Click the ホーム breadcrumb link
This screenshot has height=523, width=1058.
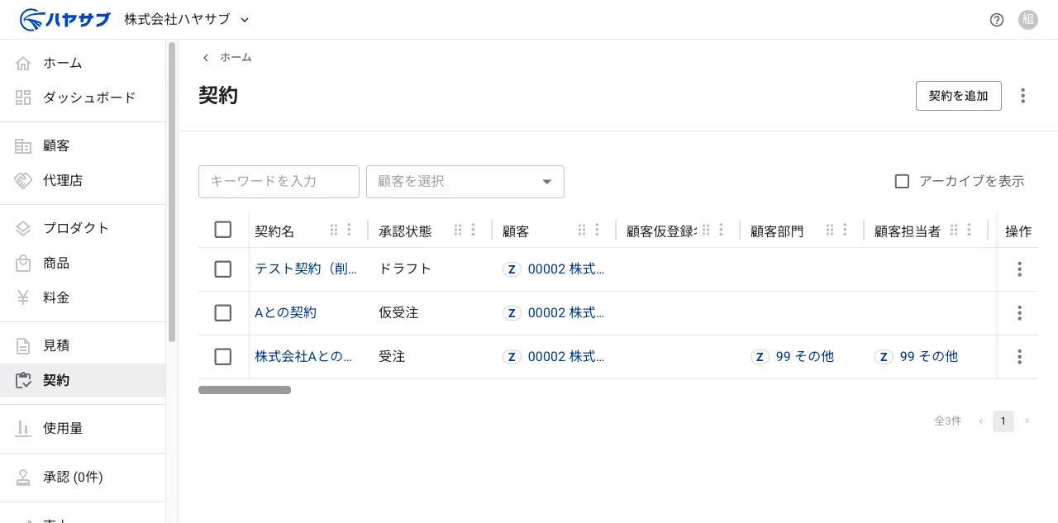click(x=236, y=58)
